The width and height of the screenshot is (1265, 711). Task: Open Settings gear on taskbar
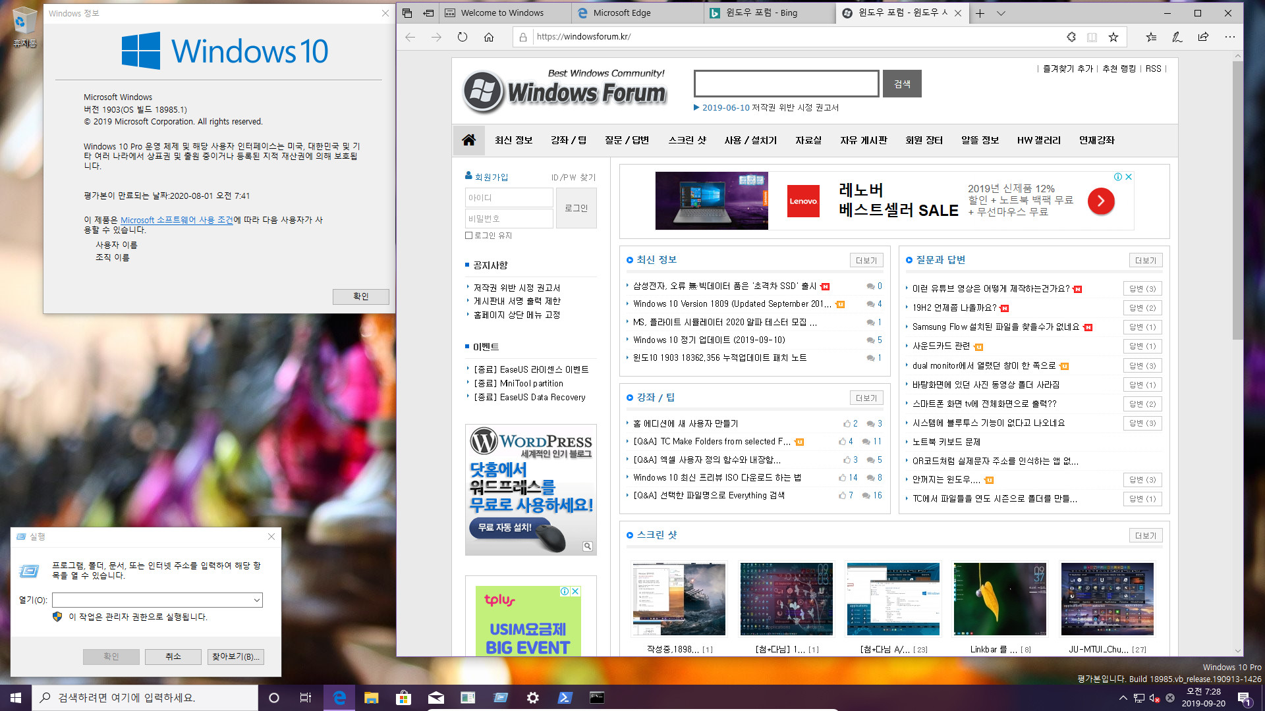pos(532,698)
